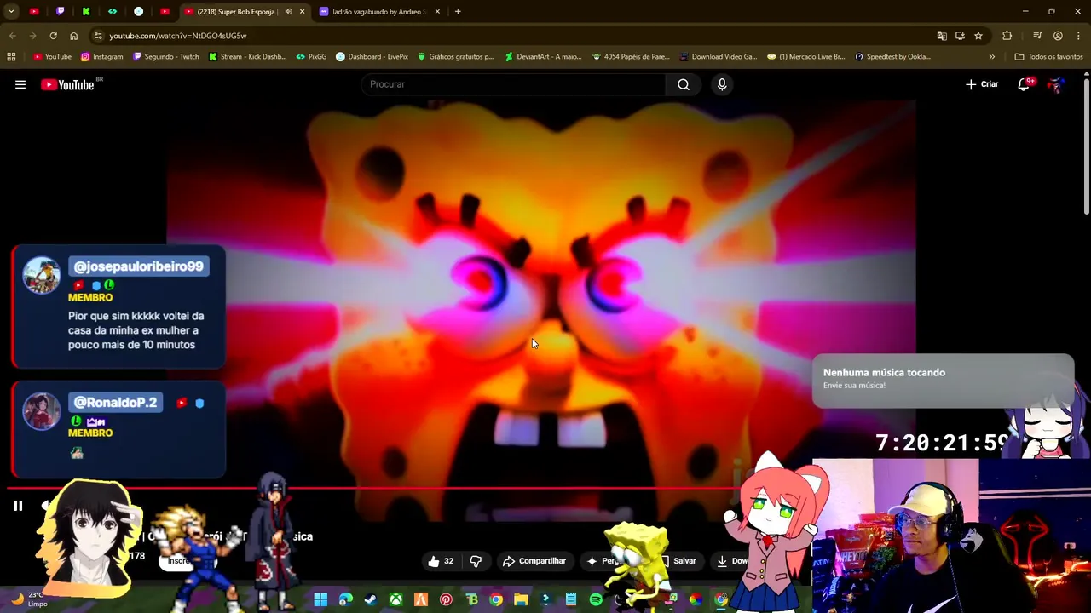Open the Speedtest by Ookla bookmark
Screen dimensions: 1091x613
892,57
